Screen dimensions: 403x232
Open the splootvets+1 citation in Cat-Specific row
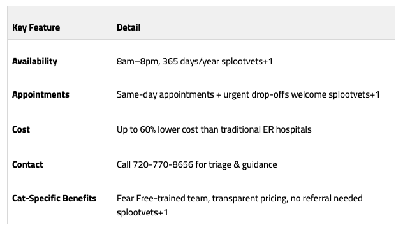coord(142,212)
